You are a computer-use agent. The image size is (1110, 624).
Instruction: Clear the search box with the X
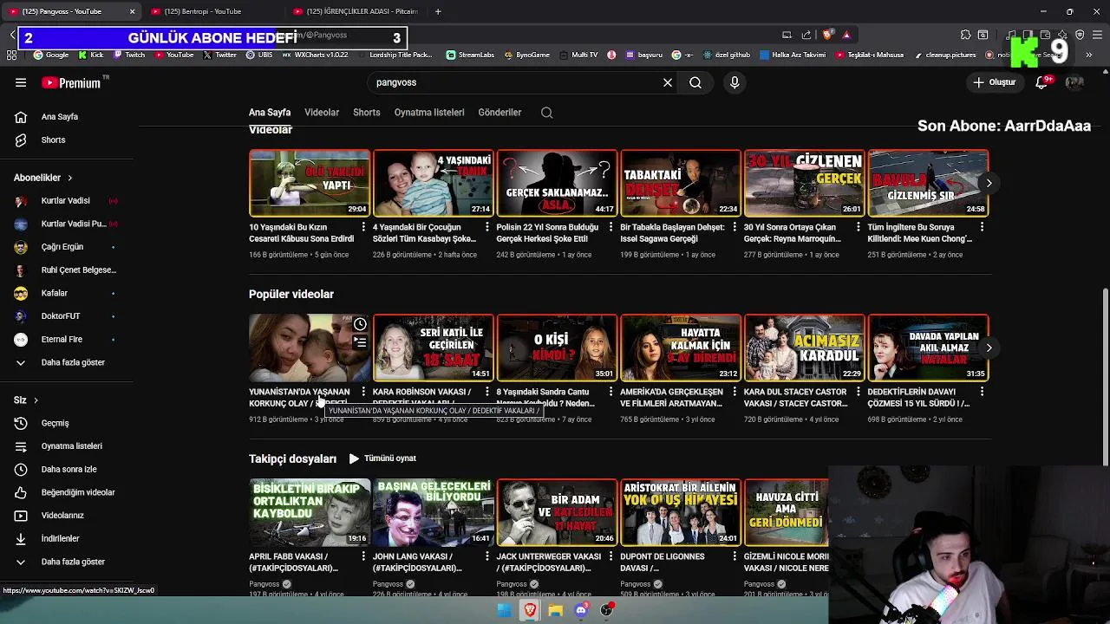[668, 82]
